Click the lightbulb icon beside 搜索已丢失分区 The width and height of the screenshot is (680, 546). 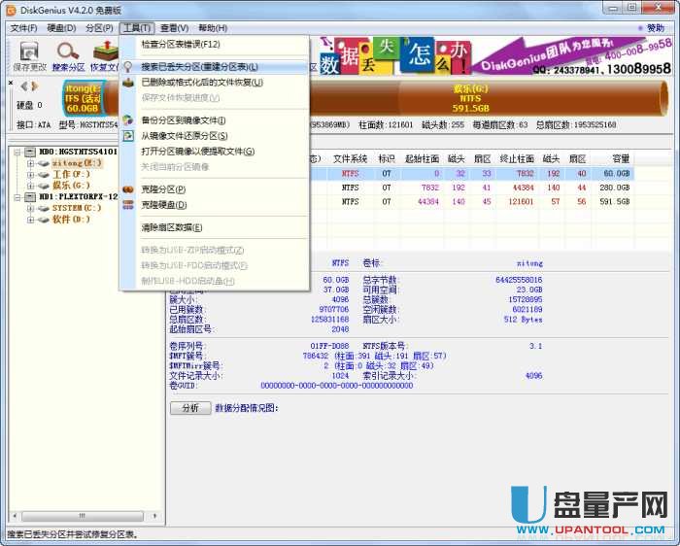(x=129, y=67)
